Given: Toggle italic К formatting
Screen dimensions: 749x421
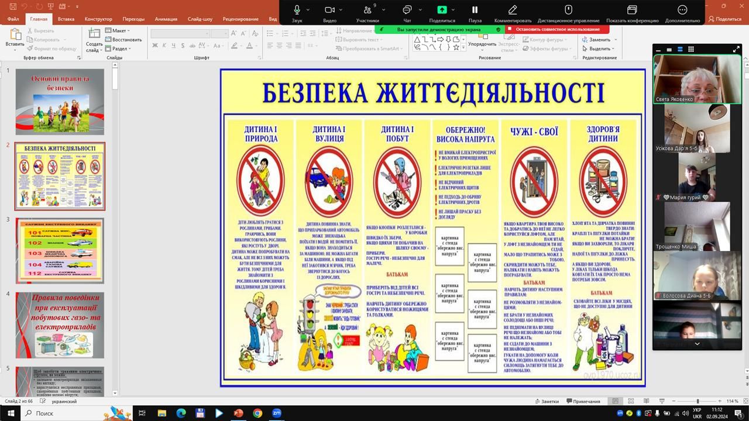Looking at the screenshot, I should tap(165, 46).
